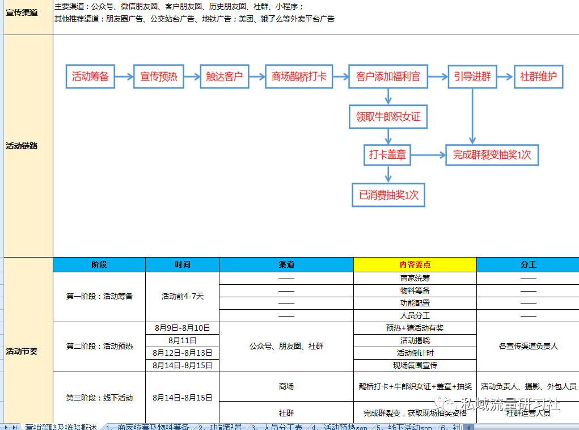The width and height of the screenshot is (579, 430).
Task: Select the 8月11日 cell
Action: [183, 340]
